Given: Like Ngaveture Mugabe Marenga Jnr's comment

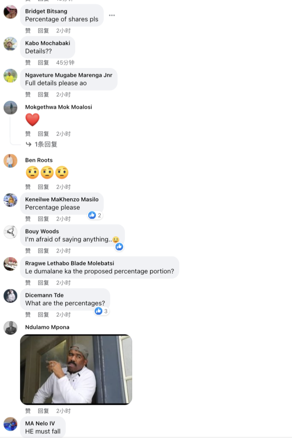Looking at the screenshot, I should pos(28,95).
